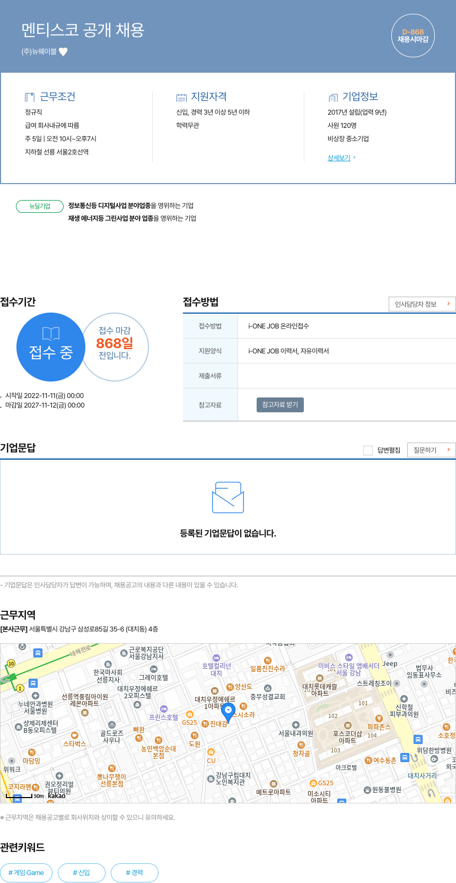Click the 서울내과의원 hospital marker
Image resolution: width=456 pixels, height=883 pixels.
pos(296,725)
